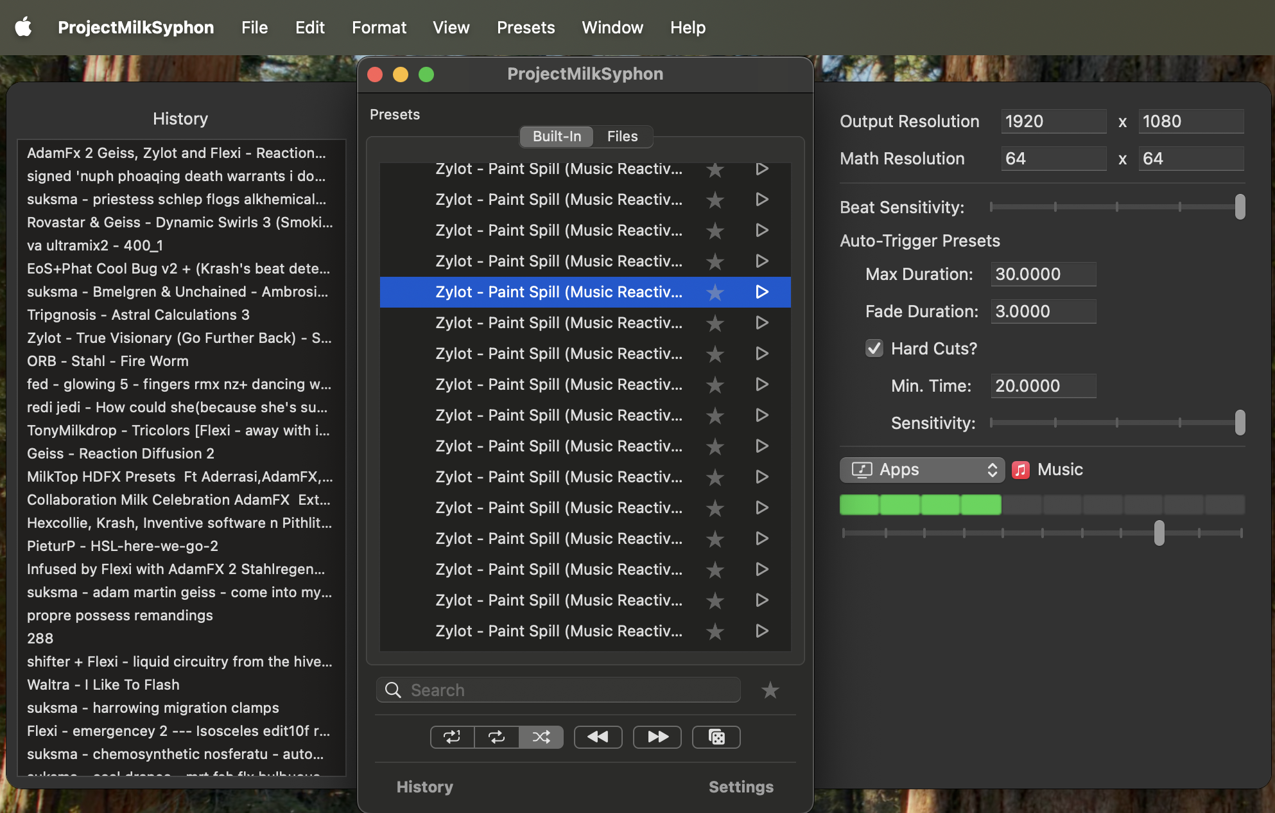Open the ProjectMilkSyphon app menu

136,28
